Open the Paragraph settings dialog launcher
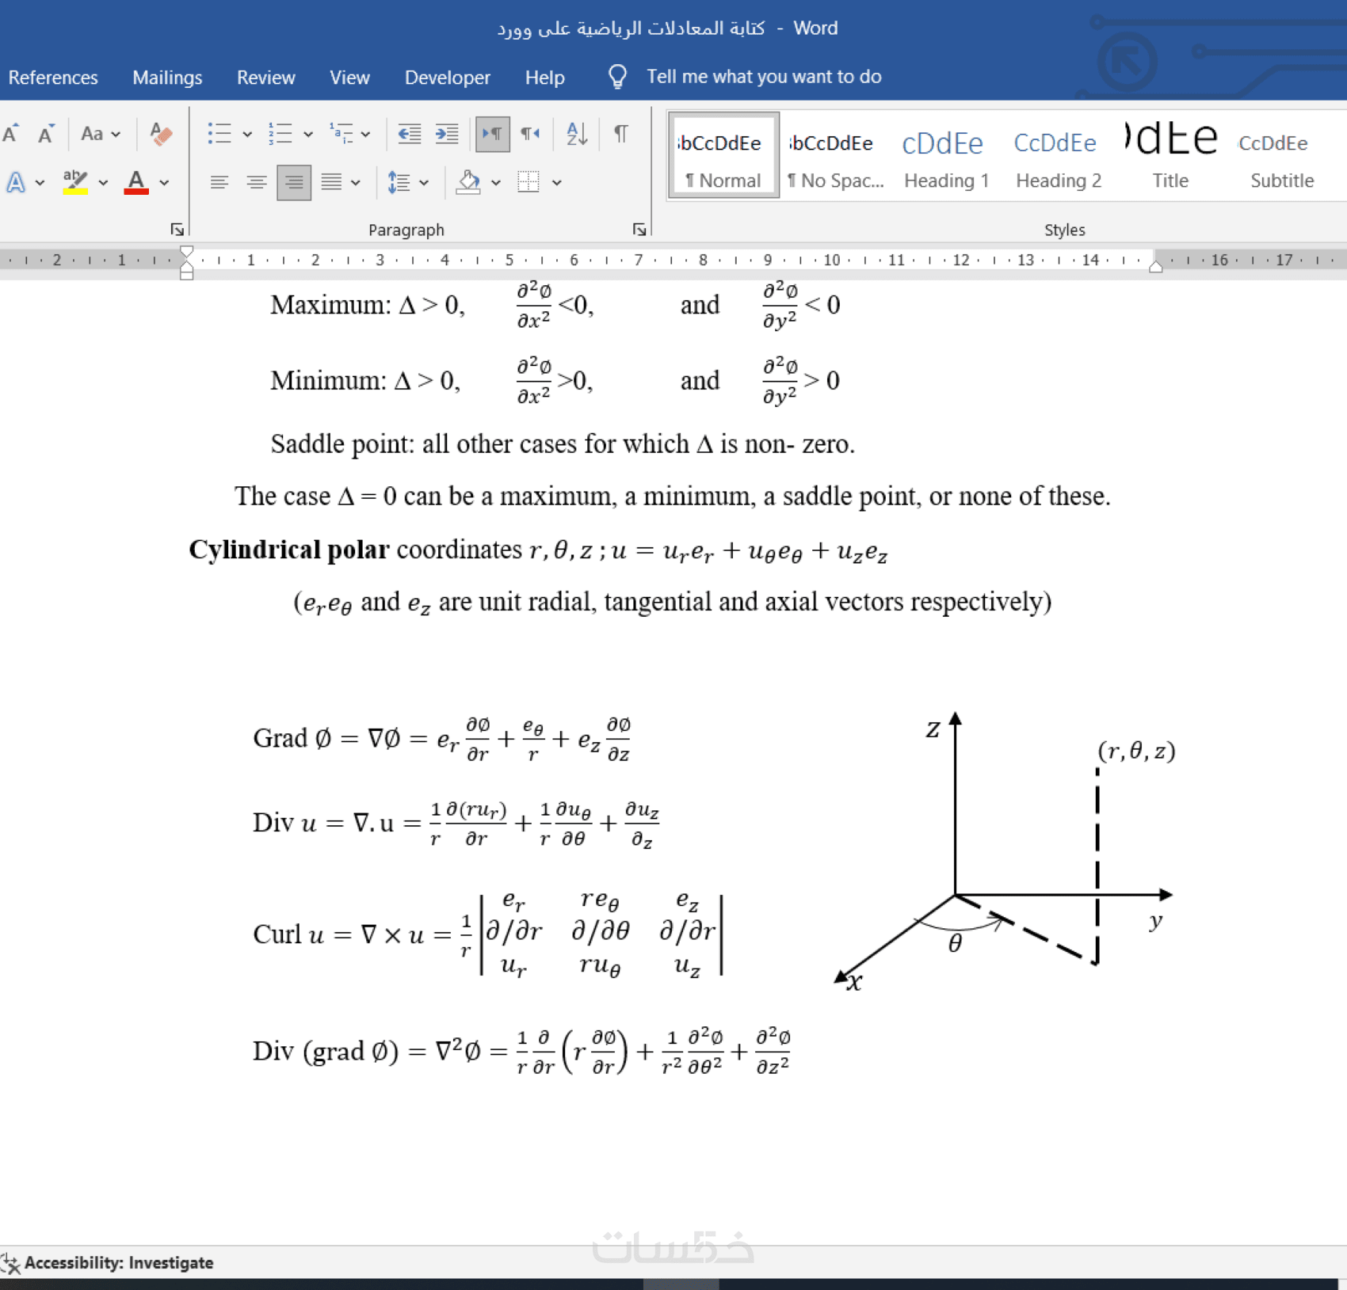The width and height of the screenshot is (1347, 1290). pos(639,230)
